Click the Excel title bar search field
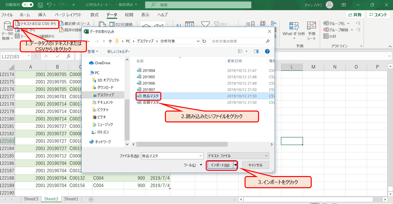Screen dimensions: 393x204 coord(198,5)
